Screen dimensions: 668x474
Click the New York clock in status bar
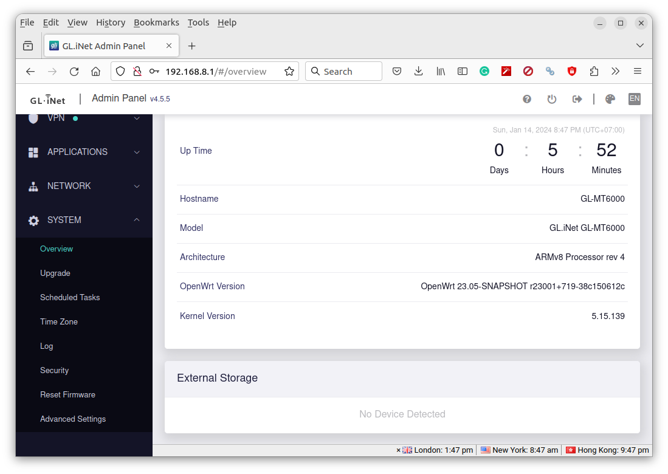coord(519,450)
